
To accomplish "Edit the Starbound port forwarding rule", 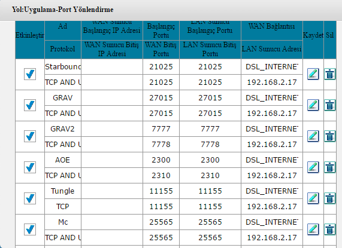I will pyautogui.click(x=313, y=74).
